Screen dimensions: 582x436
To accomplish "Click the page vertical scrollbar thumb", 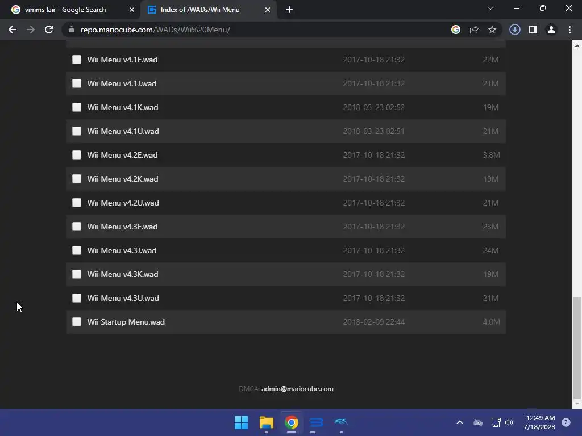I will coord(577,347).
